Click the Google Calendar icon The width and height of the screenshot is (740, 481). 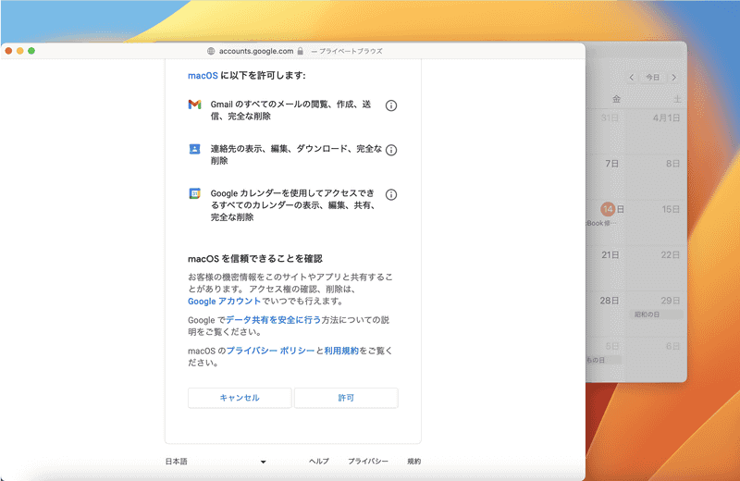pyautogui.click(x=194, y=193)
